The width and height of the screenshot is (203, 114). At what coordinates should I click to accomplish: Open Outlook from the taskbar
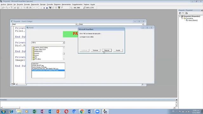50,111
